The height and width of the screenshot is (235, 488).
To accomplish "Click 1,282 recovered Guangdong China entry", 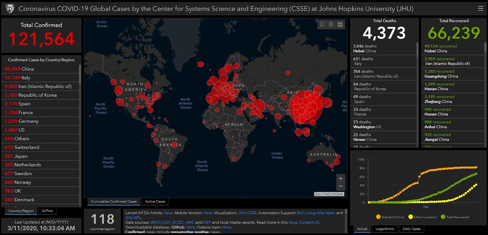I will 453,74.
